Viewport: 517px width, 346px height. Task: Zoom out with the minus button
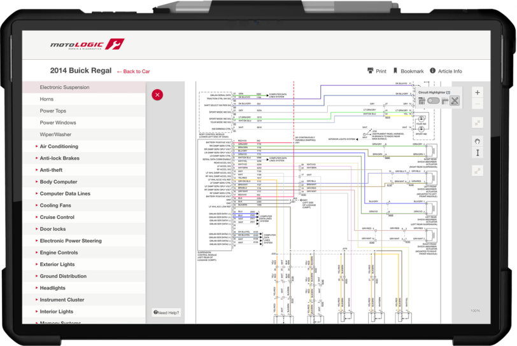pos(478,104)
